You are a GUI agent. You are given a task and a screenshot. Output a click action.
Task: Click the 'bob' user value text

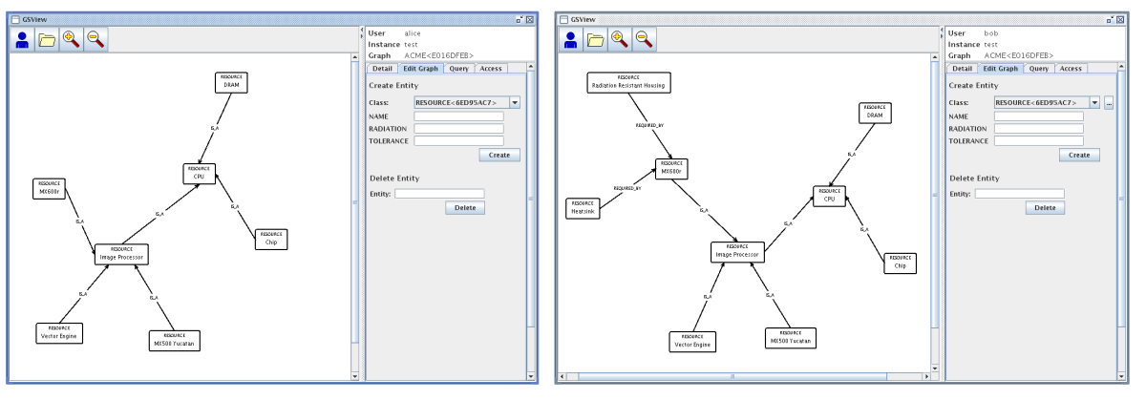990,33
